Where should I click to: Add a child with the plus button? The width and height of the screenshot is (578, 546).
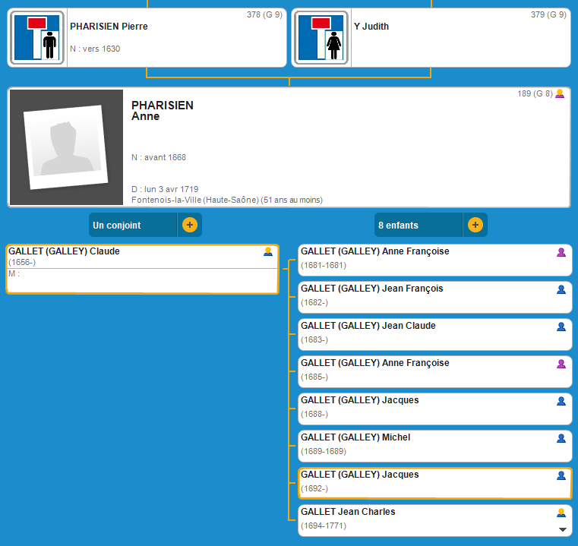click(475, 226)
